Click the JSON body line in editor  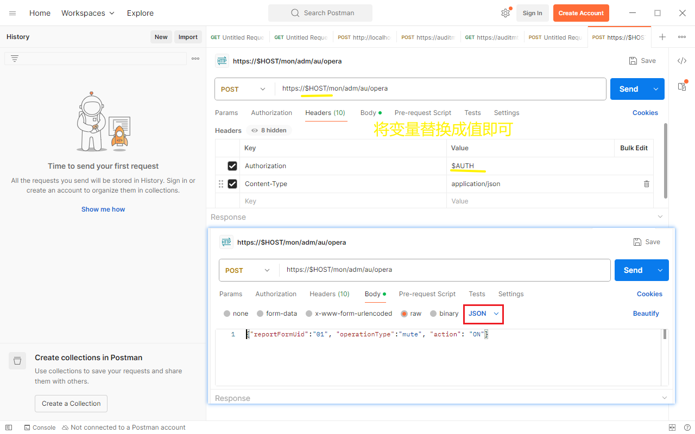click(x=367, y=334)
